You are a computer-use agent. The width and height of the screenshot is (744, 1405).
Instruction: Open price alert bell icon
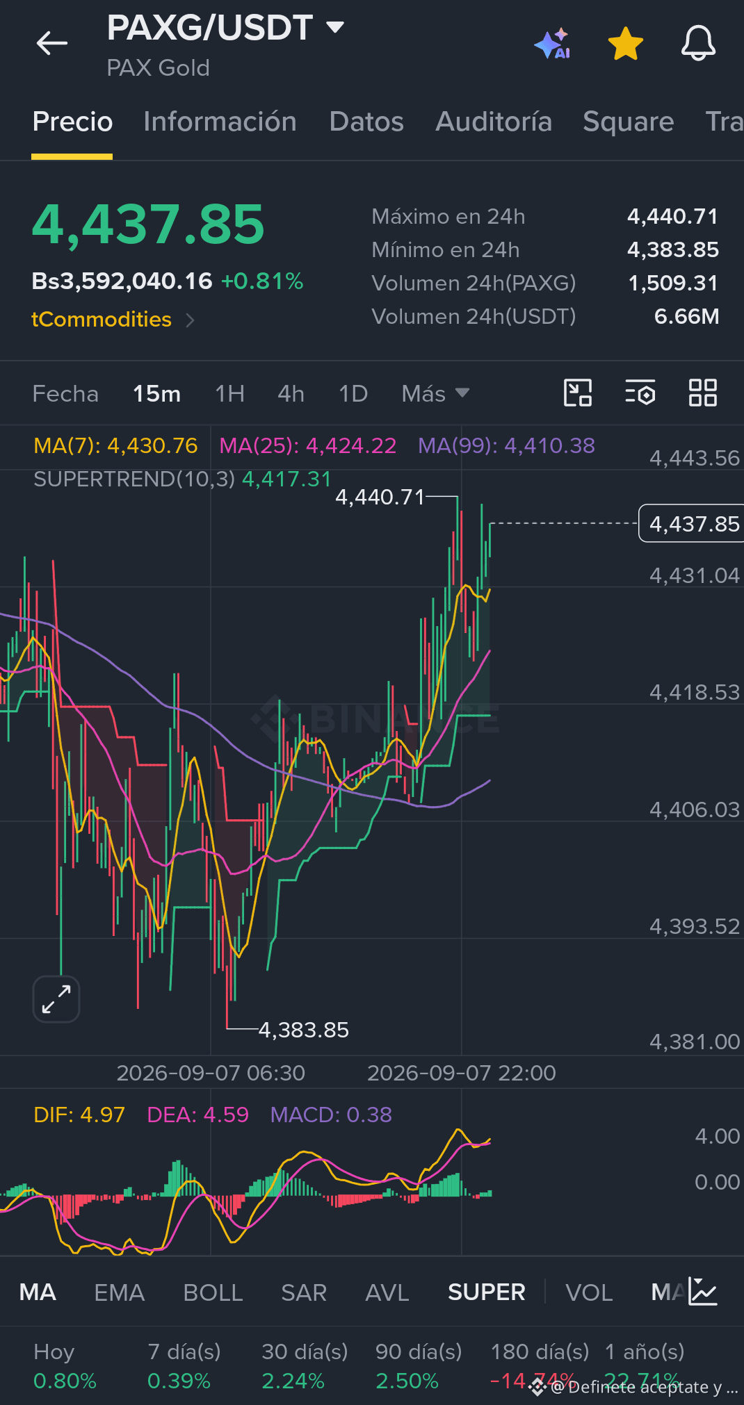(x=698, y=44)
